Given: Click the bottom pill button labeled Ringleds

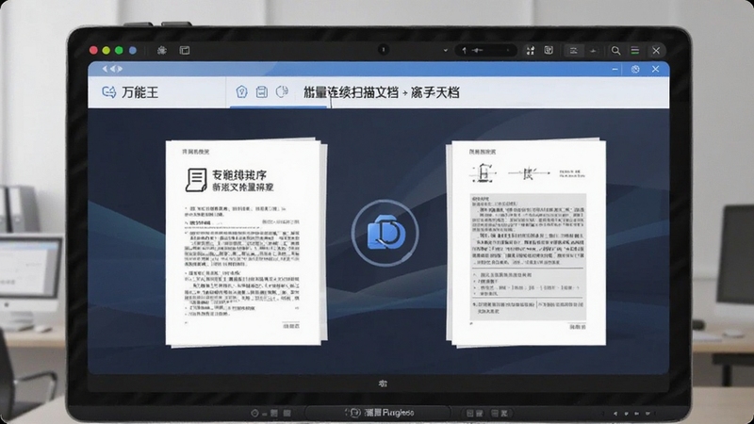Looking at the screenshot, I should tap(379, 413).
